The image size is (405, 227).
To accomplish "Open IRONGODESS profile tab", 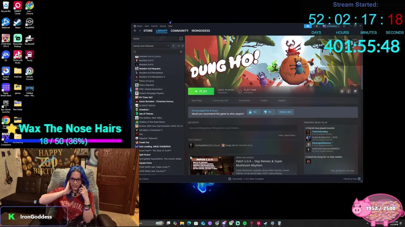I will pyautogui.click(x=201, y=31).
